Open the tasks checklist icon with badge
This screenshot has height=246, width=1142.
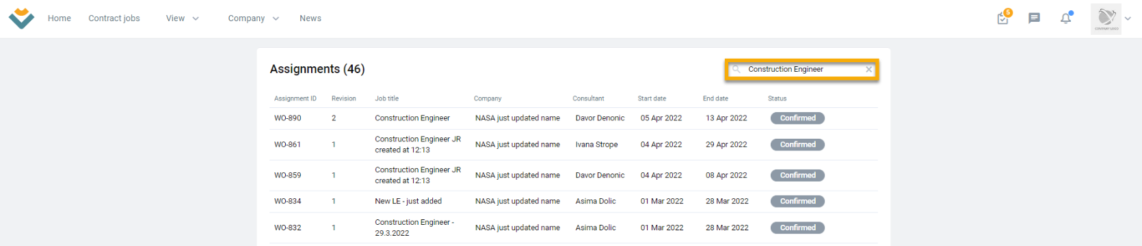pos(1003,17)
